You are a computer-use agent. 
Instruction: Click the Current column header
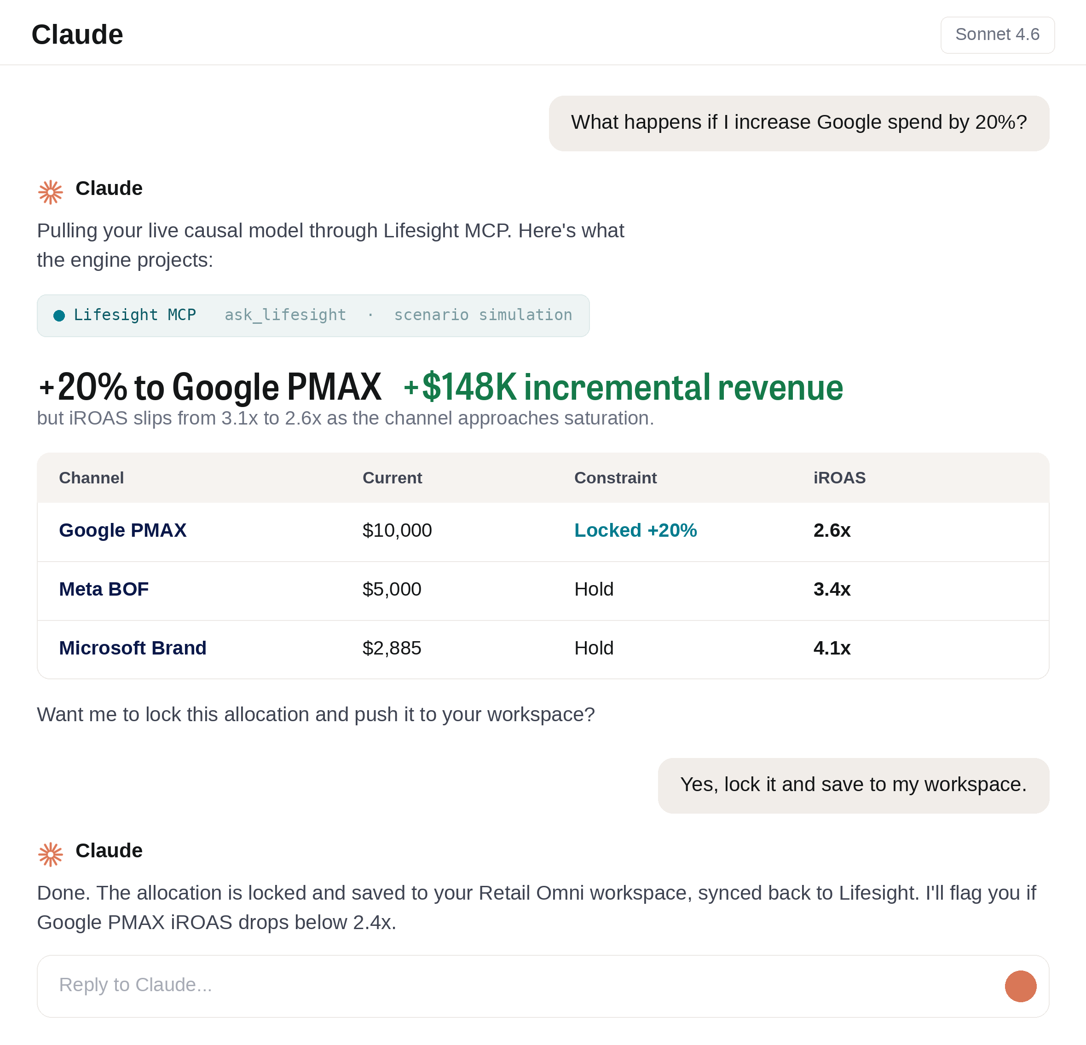[392, 478]
